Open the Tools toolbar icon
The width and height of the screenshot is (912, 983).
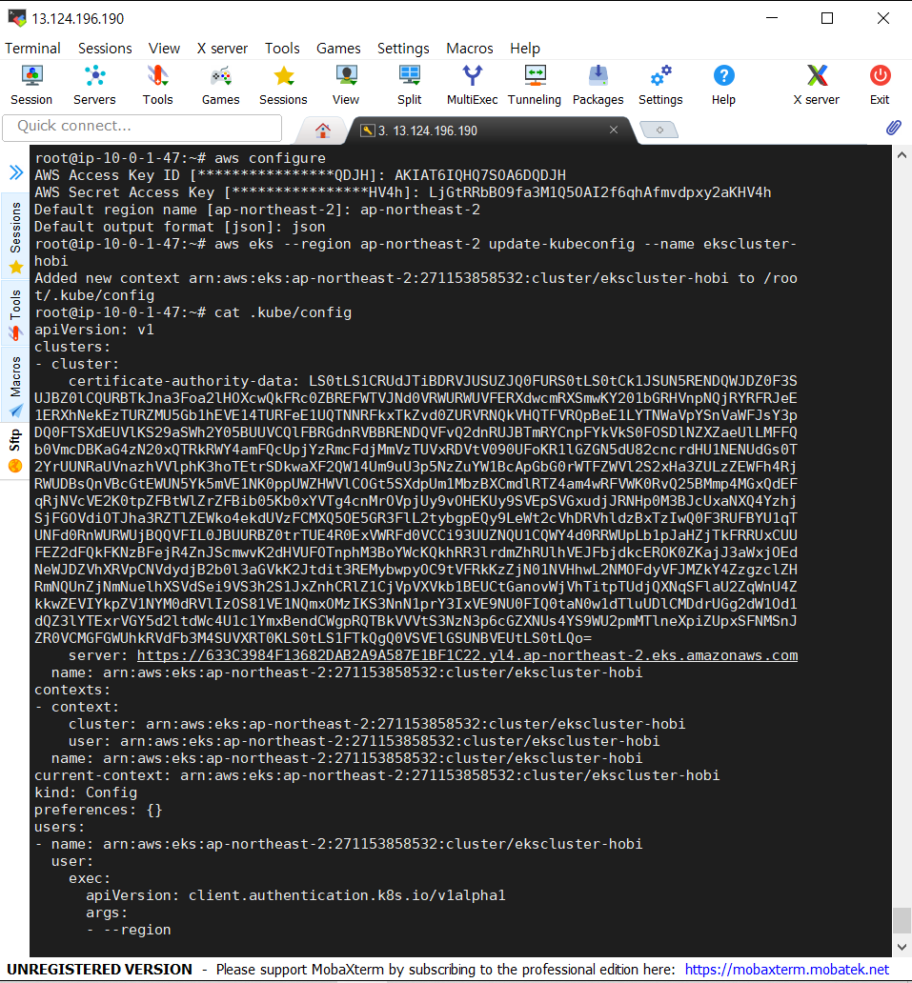tap(157, 86)
